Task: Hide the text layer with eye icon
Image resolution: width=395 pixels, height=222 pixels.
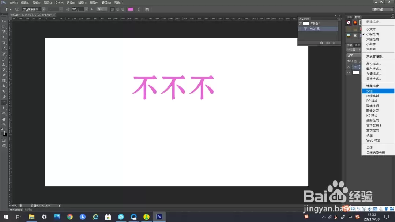Action: [x=349, y=67]
